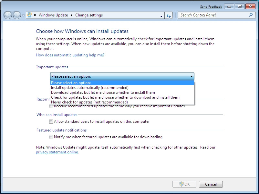Click the search magnifier icon

[251, 15]
